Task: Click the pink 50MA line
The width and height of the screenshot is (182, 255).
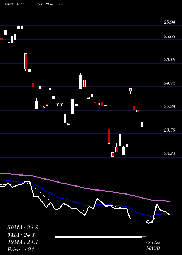Action: click(x=84, y=188)
